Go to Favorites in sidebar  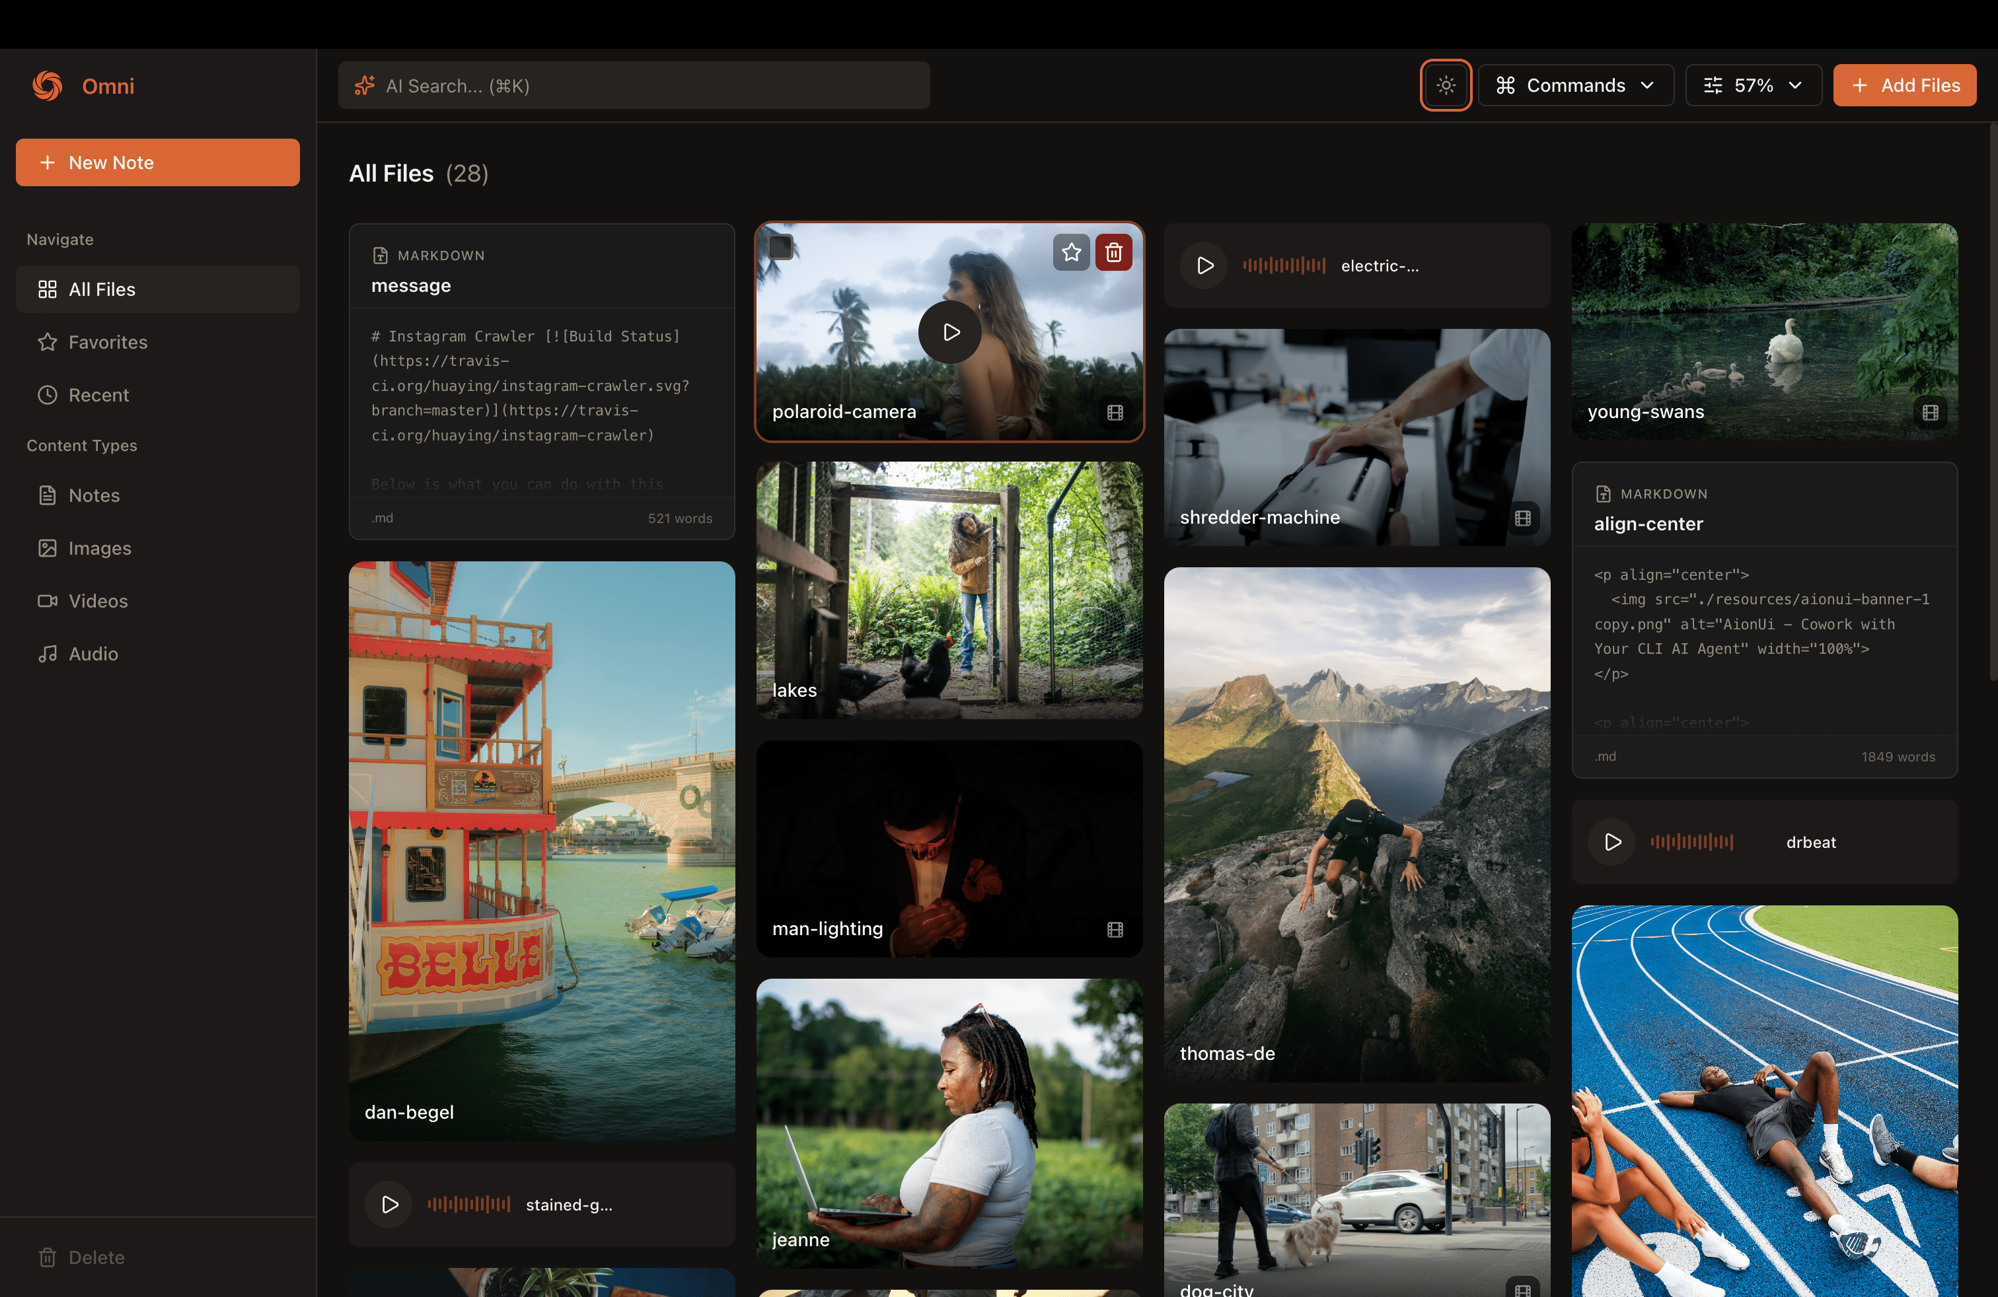(108, 342)
